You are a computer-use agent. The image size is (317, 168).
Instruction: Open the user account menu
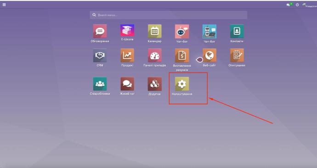point(310,5)
